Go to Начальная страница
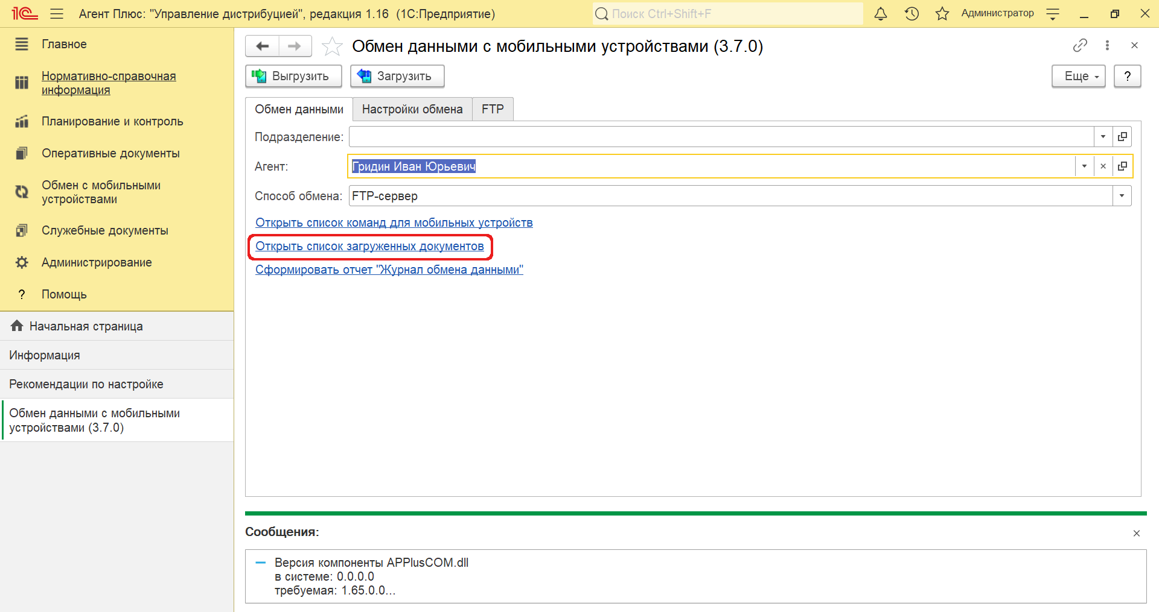The height and width of the screenshot is (612, 1159). (x=117, y=326)
